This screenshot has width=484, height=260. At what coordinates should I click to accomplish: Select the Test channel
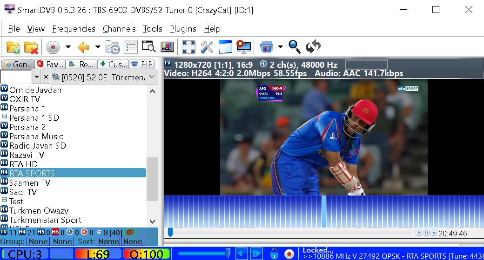click(16, 201)
